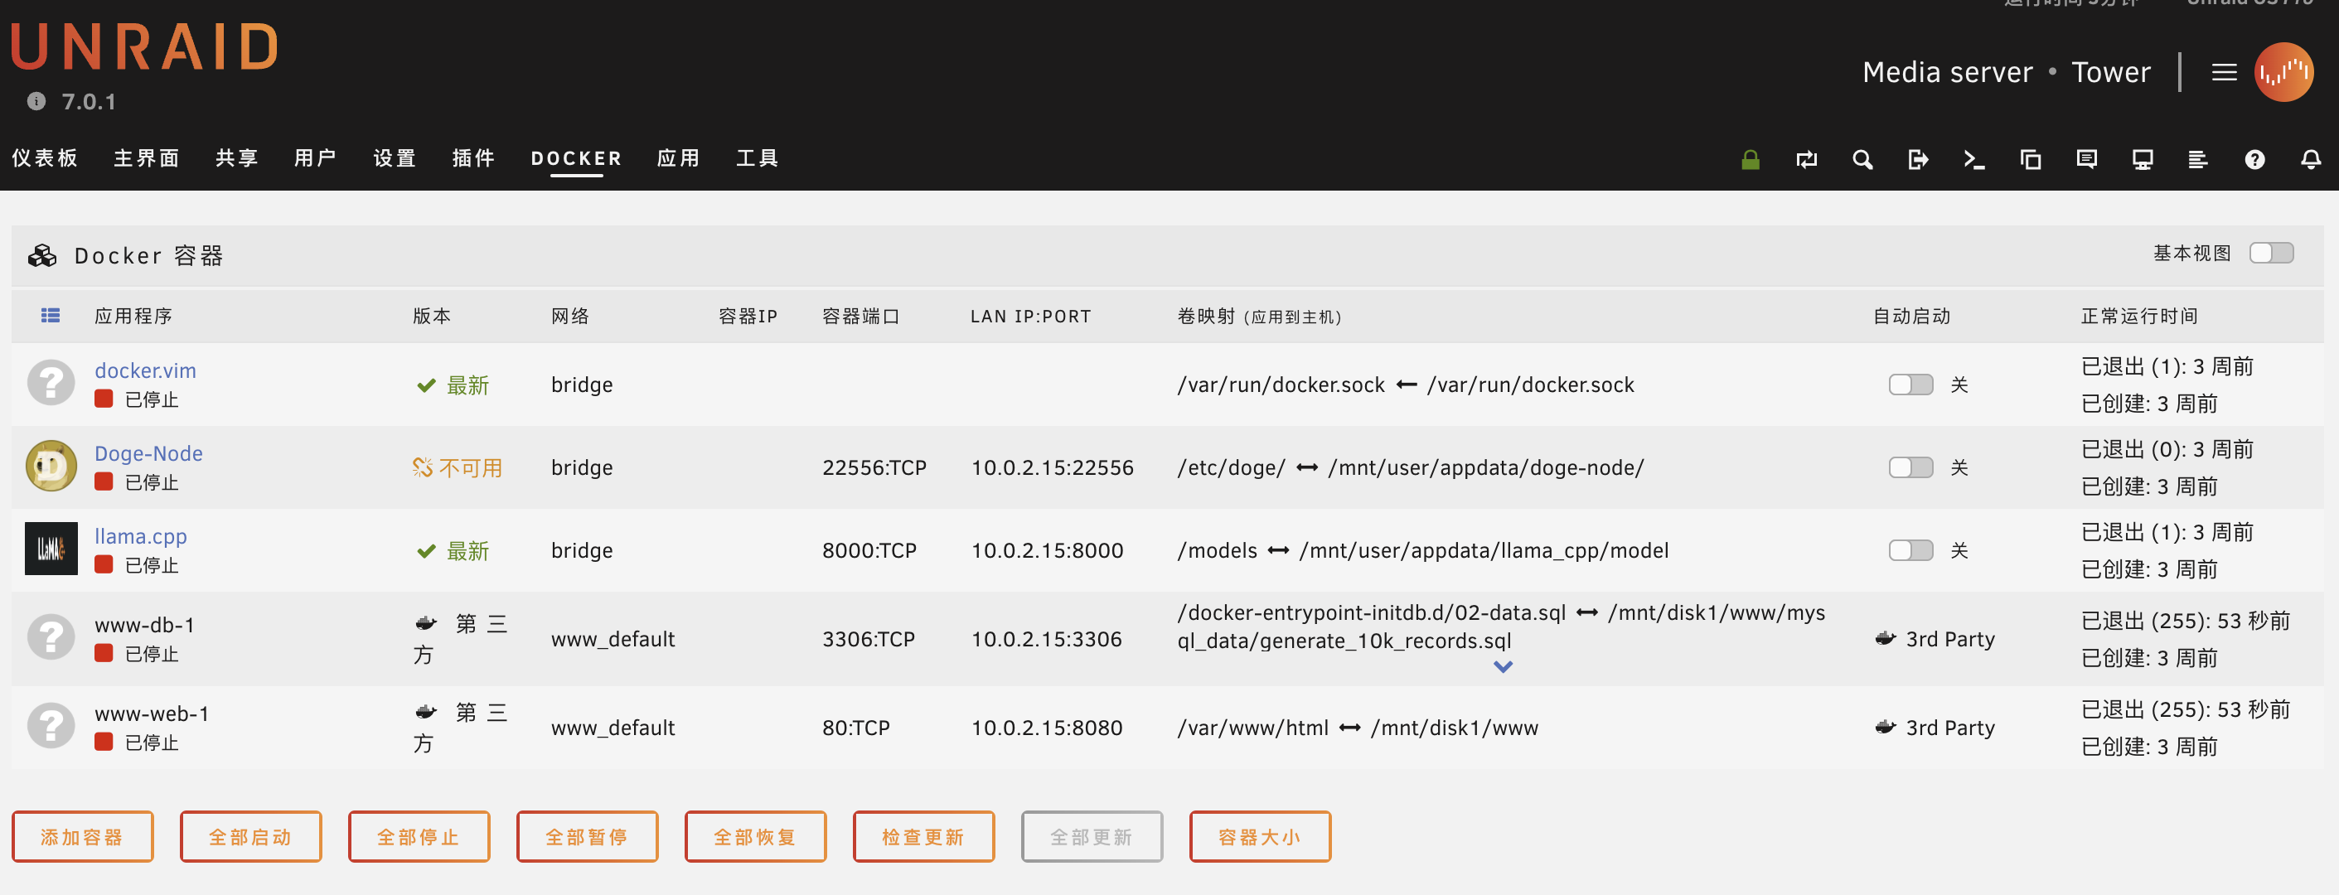Click the 全部启动 button
The height and width of the screenshot is (895, 2339).
pos(250,836)
